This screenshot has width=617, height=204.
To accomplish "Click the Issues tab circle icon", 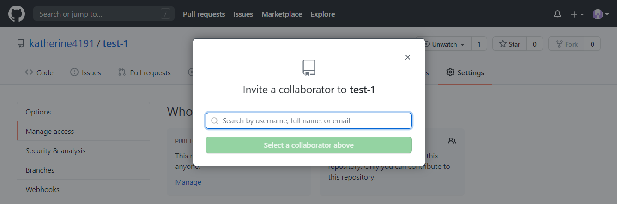I will (x=74, y=72).
